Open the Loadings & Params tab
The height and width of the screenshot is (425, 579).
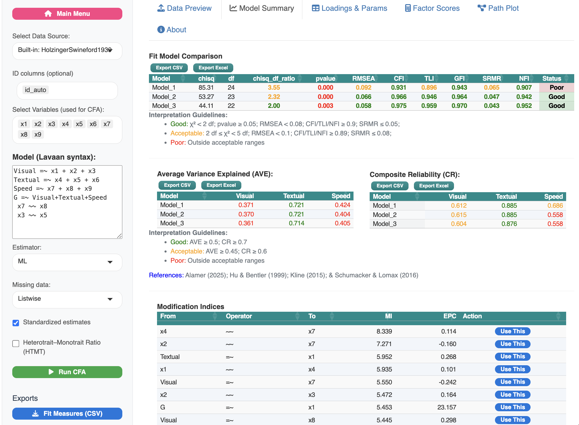coord(354,8)
